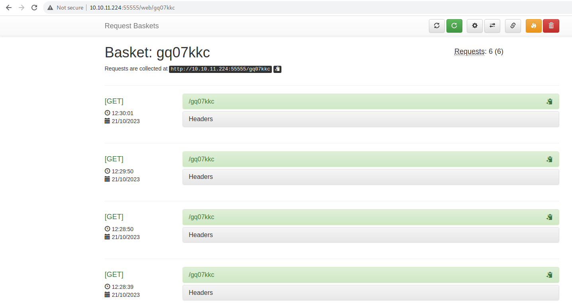Viewport: 572px width, 304px height.
Task: Click the /gq07kkc path of 12:30:01 request
Action: [202, 101]
